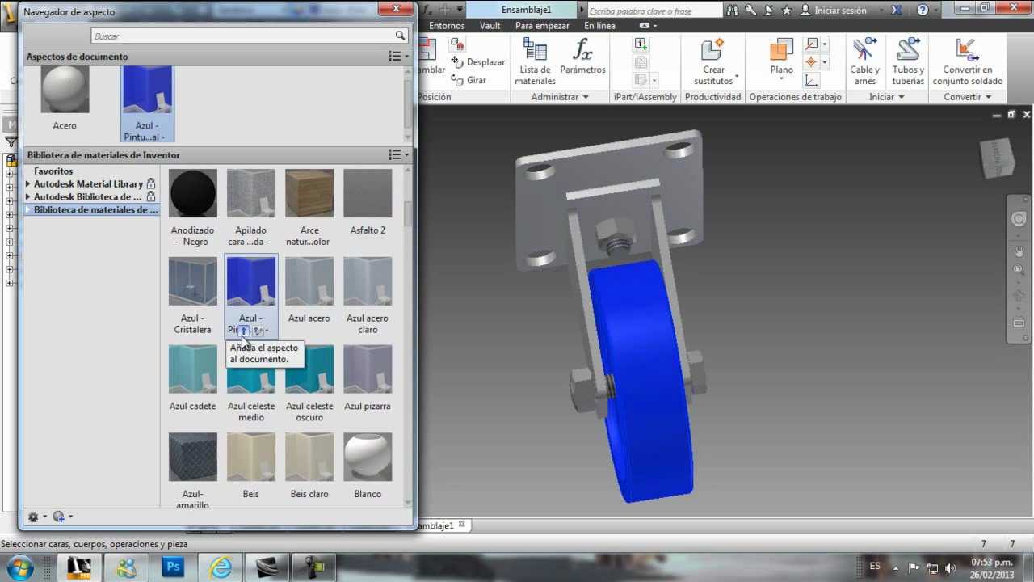
Task: Launch the Tubos y tuberías tool
Action: (x=908, y=62)
